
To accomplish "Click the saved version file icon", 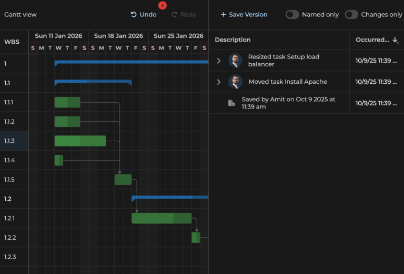I will coord(231,103).
